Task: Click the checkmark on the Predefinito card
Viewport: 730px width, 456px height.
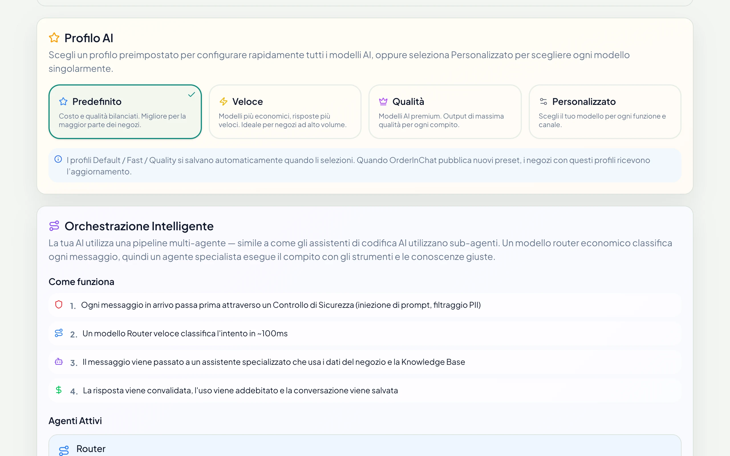Action: [x=192, y=94]
